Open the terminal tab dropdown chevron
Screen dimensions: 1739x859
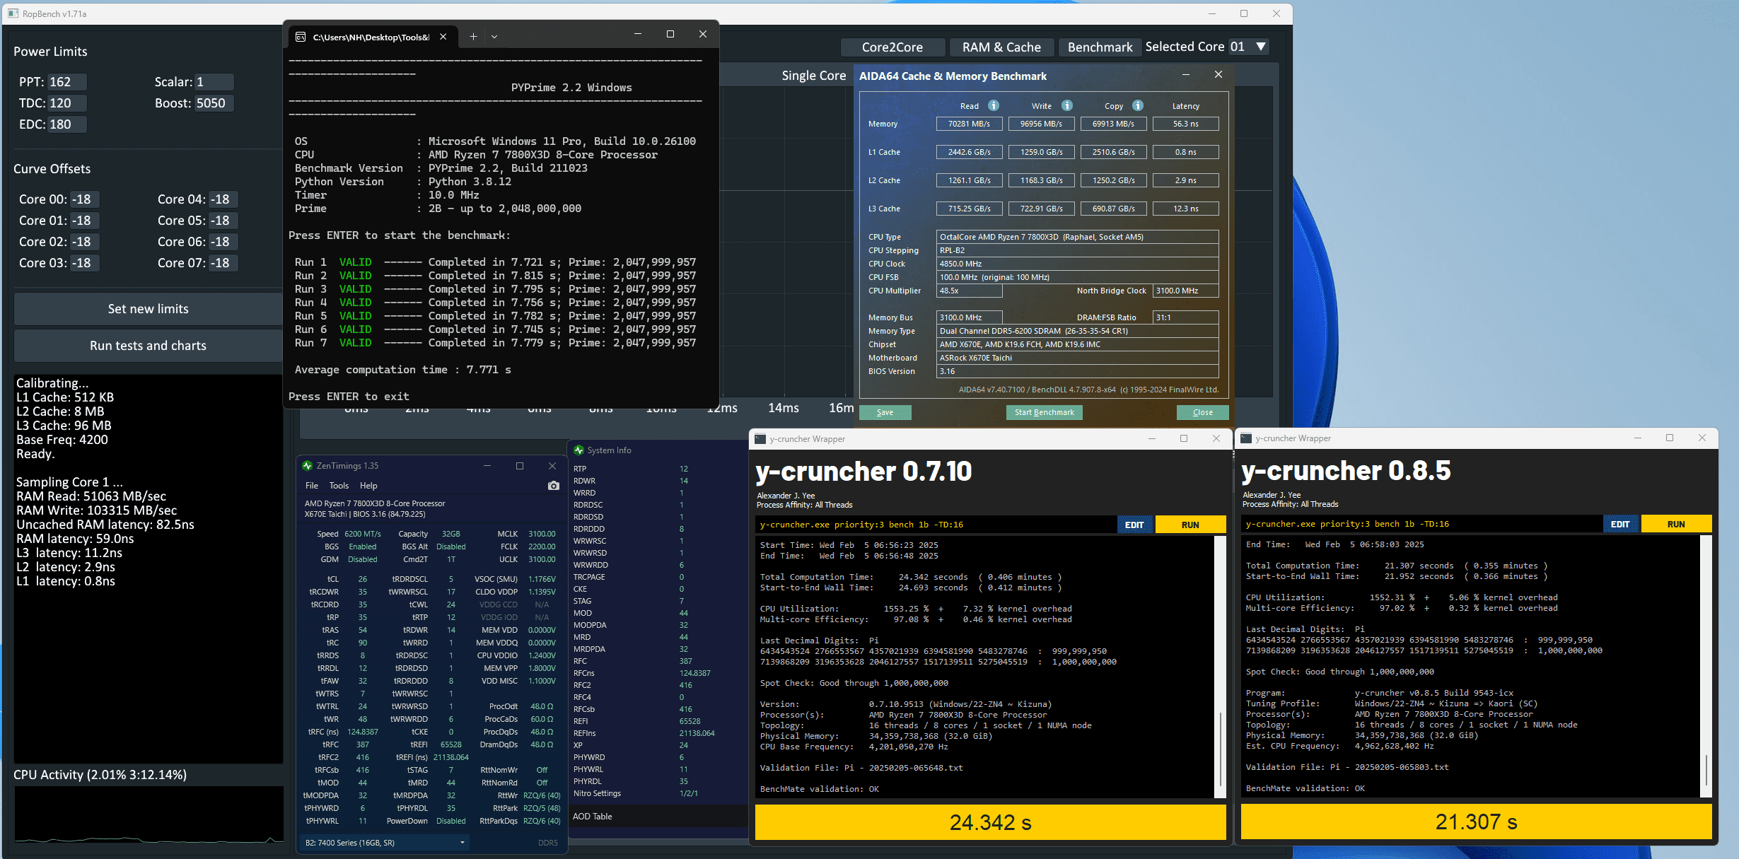click(494, 37)
